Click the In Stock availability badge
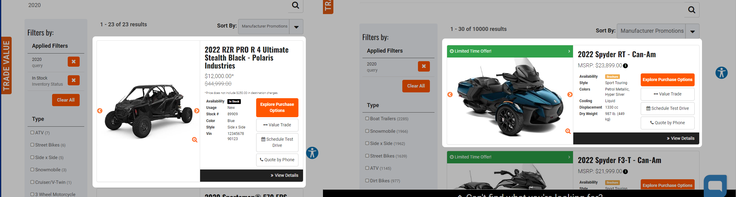The height and width of the screenshot is (197, 736). click(x=234, y=102)
